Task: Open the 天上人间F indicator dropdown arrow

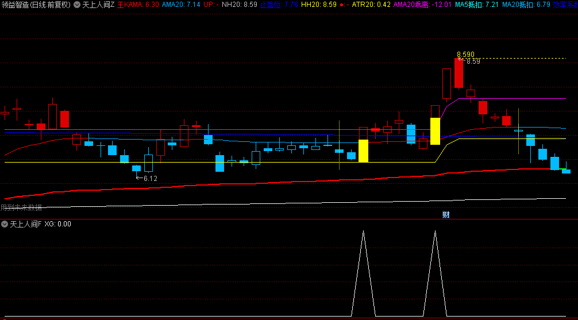Action: tap(5, 224)
